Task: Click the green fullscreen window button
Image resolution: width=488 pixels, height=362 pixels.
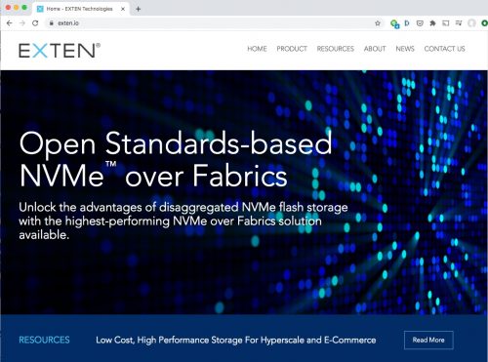Action: tap(24, 7)
